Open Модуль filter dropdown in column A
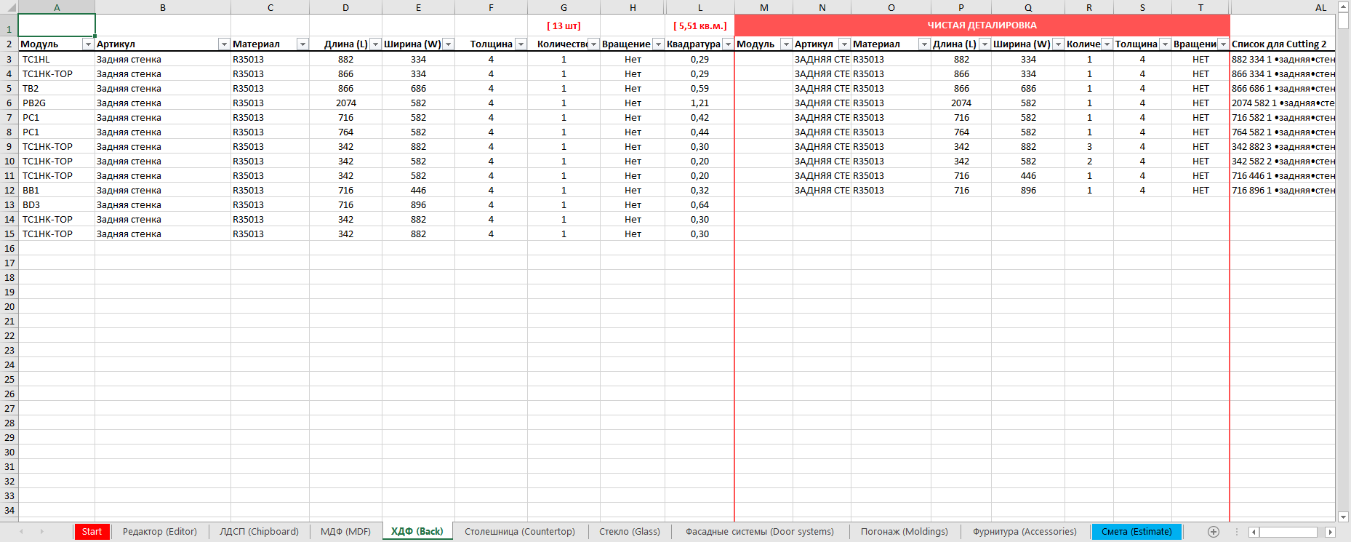Viewport: 1351px width, 542px height. click(x=88, y=44)
